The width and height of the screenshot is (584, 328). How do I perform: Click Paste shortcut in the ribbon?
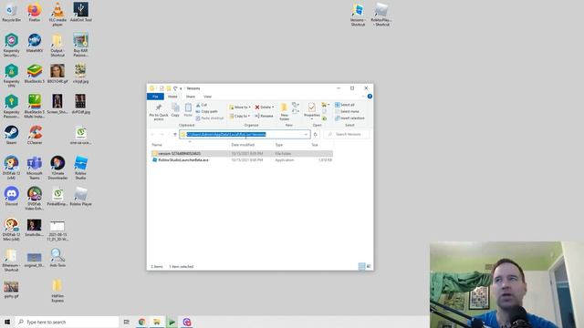pos(209,118)
